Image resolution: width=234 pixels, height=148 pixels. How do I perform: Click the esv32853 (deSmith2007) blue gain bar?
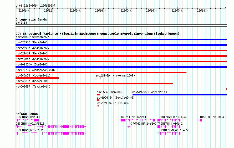pos(121,39)
